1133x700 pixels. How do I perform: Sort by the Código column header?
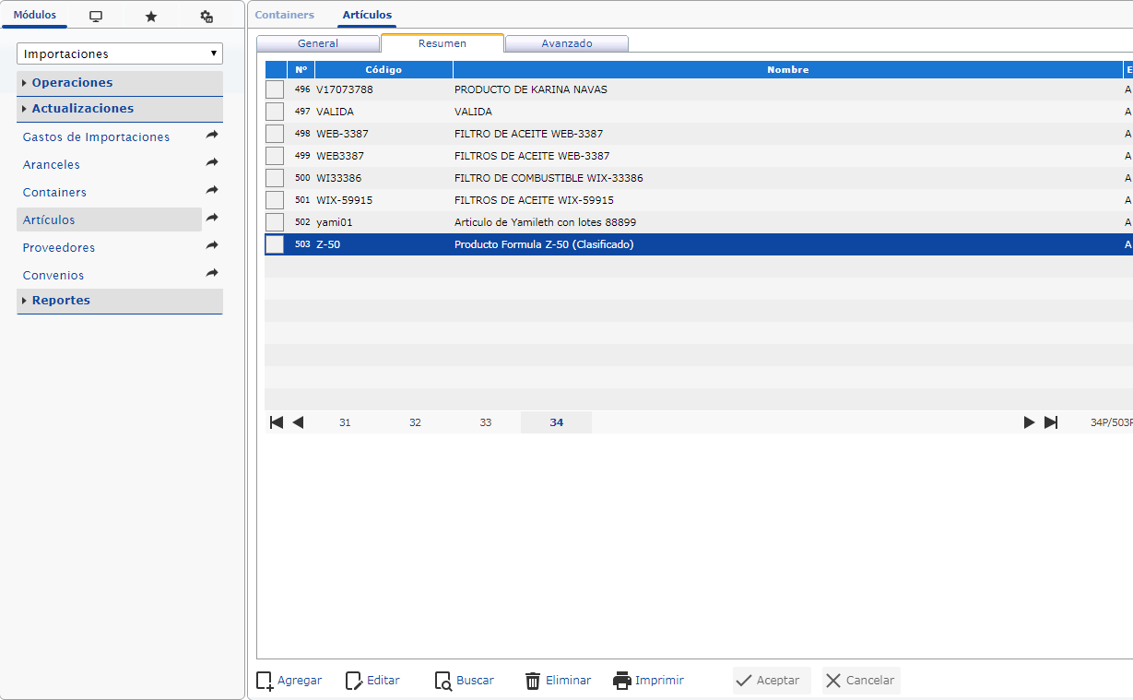(x=384, y=69)
